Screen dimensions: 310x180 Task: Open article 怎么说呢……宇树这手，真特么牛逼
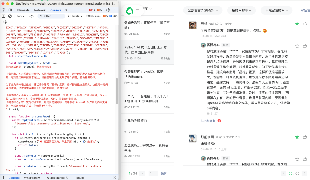point(147,150)
